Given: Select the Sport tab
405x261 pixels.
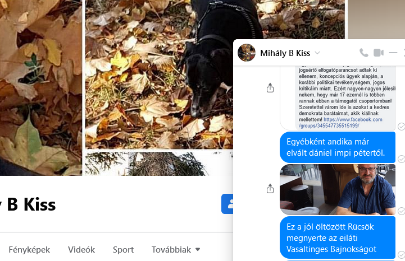Looking at the screenshot, I should [x=123, y=249].
